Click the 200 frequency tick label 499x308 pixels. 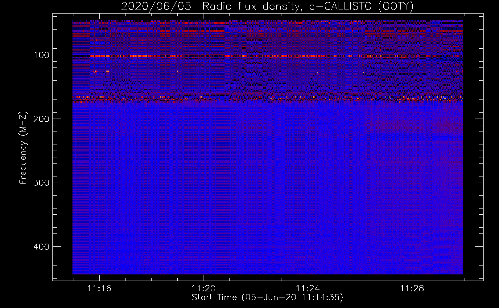tap(41, 119)
